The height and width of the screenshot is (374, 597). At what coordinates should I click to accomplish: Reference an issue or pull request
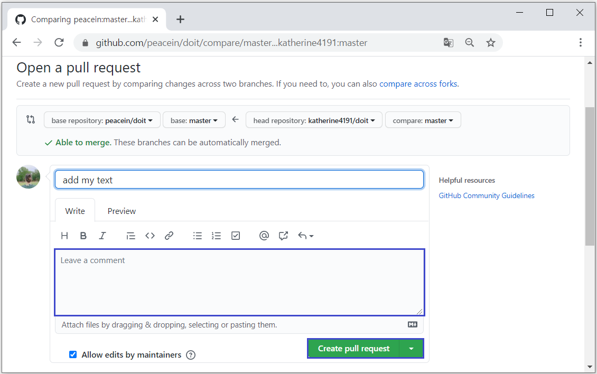(283, 236)
